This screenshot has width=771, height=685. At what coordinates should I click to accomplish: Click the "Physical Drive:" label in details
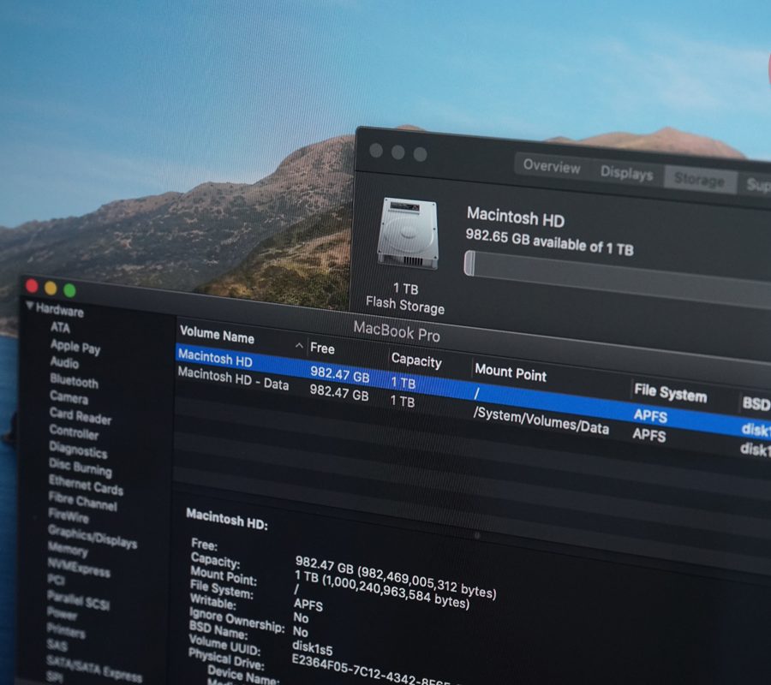pyautogui.click(x=226, y=658)
